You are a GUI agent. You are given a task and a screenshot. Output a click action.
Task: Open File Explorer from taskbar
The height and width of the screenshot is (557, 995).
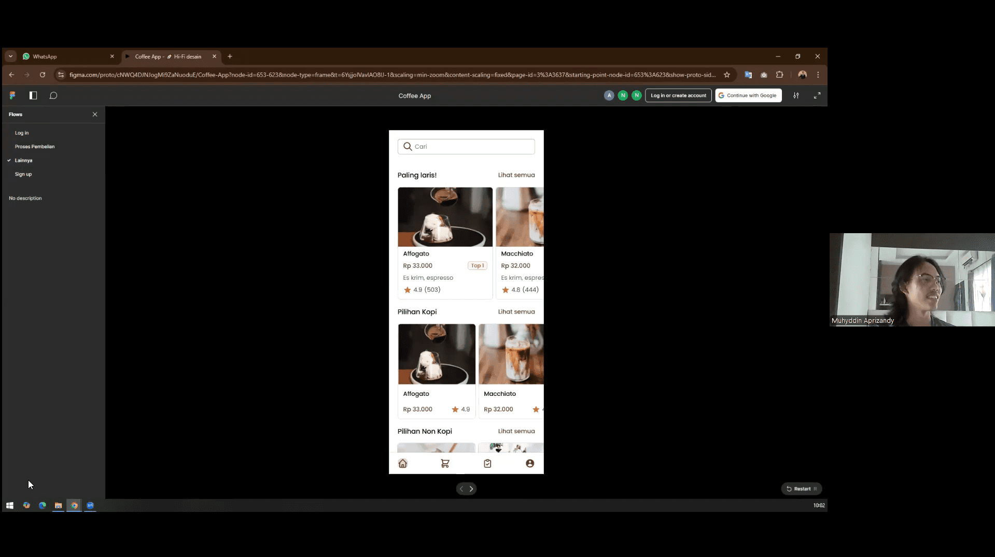coord(59,505)
